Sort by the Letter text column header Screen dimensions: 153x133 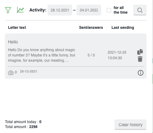(x=17, y=28)
